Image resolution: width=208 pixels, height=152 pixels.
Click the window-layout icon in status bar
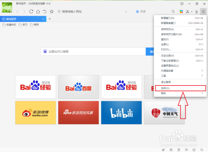pos(194,150)
